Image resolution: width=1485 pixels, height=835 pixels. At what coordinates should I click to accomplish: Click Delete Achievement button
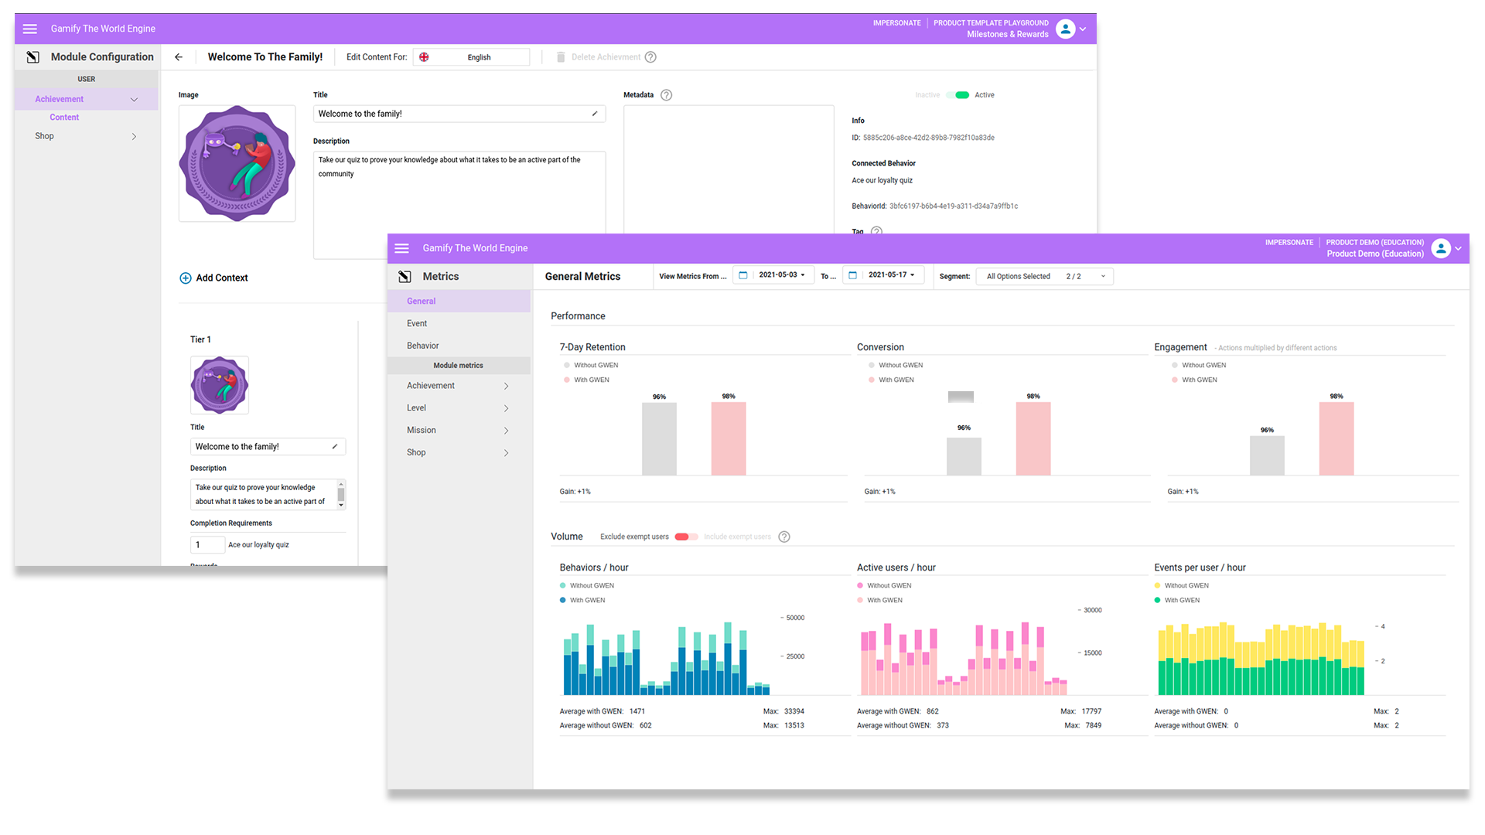click(x=606, y=57)
